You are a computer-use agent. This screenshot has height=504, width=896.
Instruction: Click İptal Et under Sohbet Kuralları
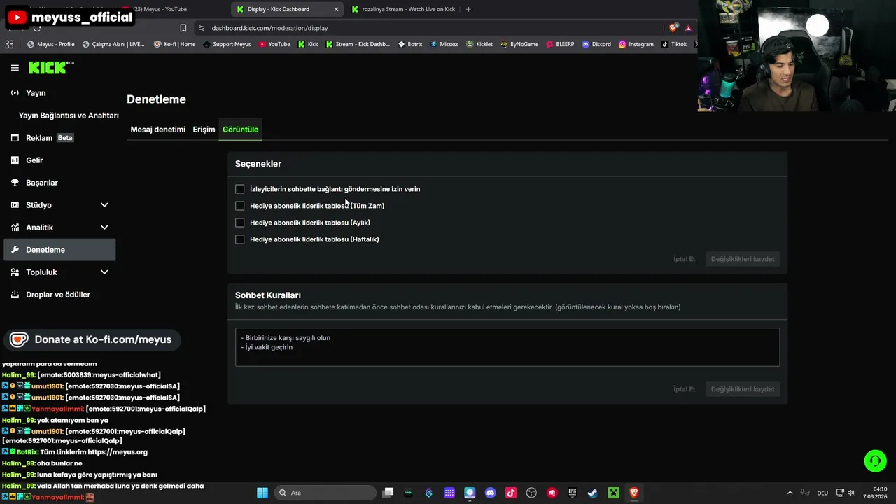684,389
